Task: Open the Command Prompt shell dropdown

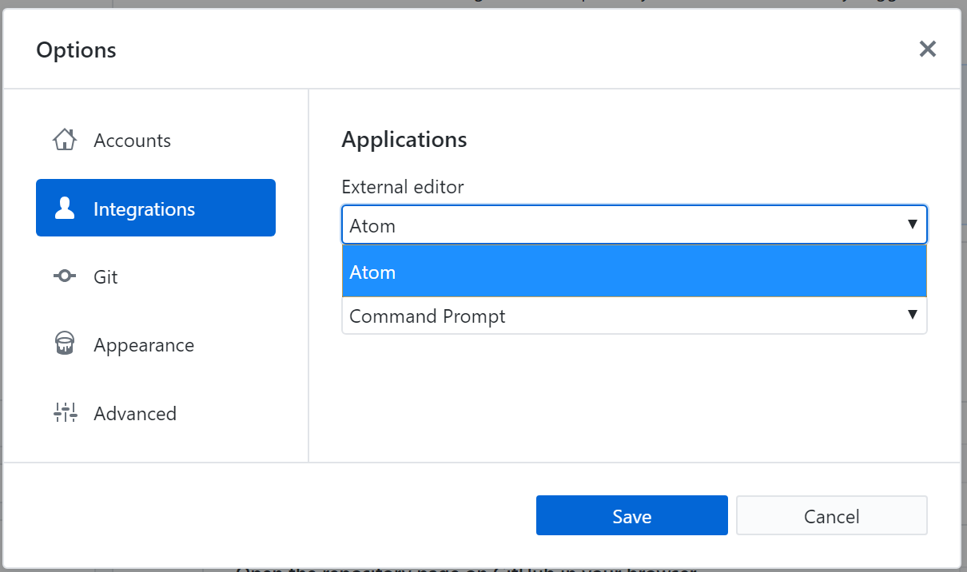Action: (634, 316)
